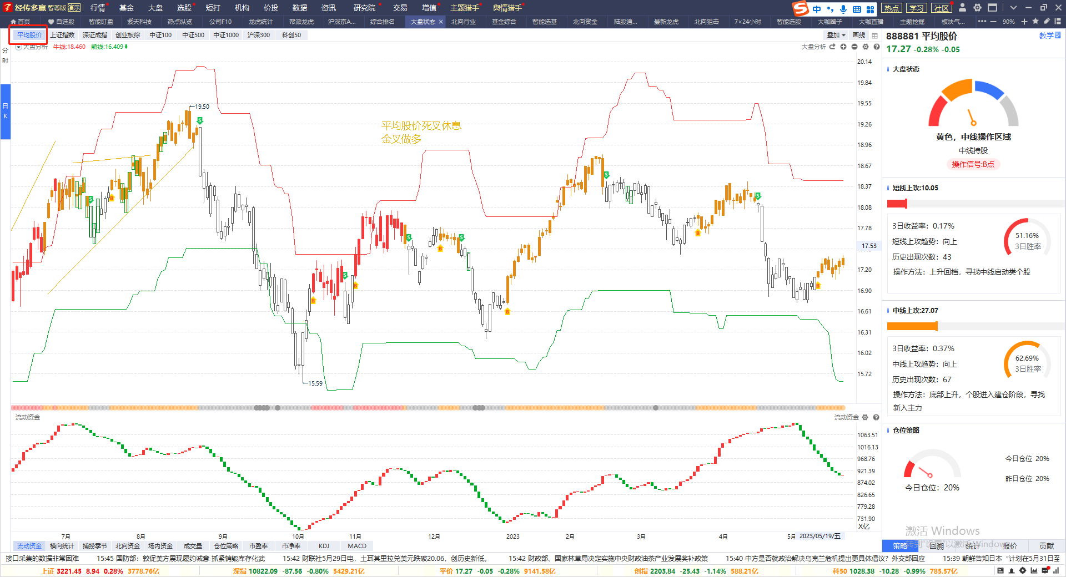
Task: Click the 学习 button
Action: pos(917,8)
